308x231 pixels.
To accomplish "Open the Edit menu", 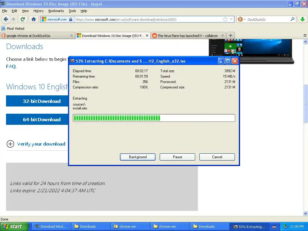I will 14,11.
